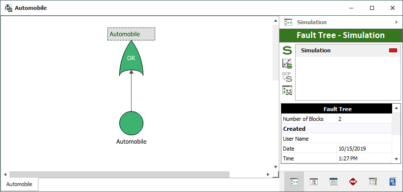Click diagram horizontal scrollbar left arrow
The height and width of the screenshot is (192, 403).
[5, 175]
